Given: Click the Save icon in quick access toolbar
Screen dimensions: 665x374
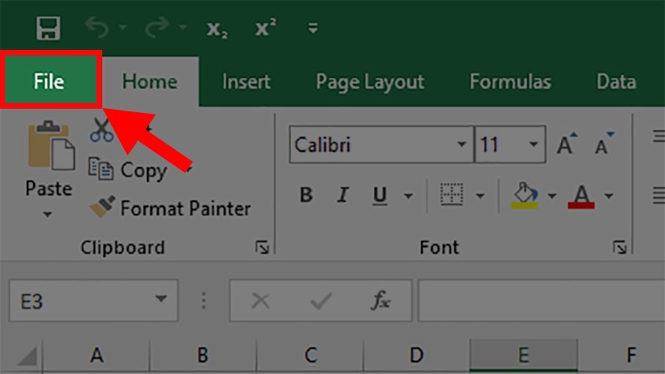Looking at the screenshot, I should coord(48,28).
